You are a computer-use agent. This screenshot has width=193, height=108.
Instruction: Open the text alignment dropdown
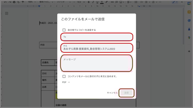pos(129,2)
